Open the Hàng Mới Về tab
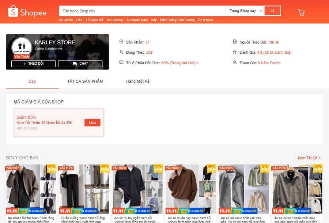Viewport: 329px width, 223px height. click(x=138, y=81)
